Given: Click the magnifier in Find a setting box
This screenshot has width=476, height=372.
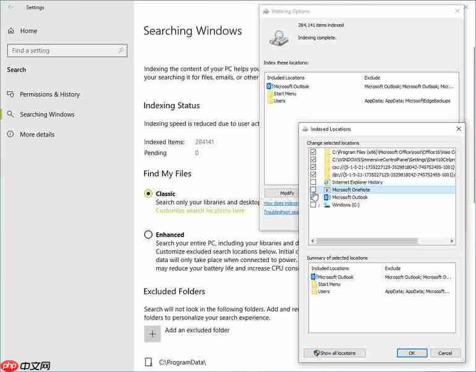Looking at the screenshot, I should click(x=121, y=51).
